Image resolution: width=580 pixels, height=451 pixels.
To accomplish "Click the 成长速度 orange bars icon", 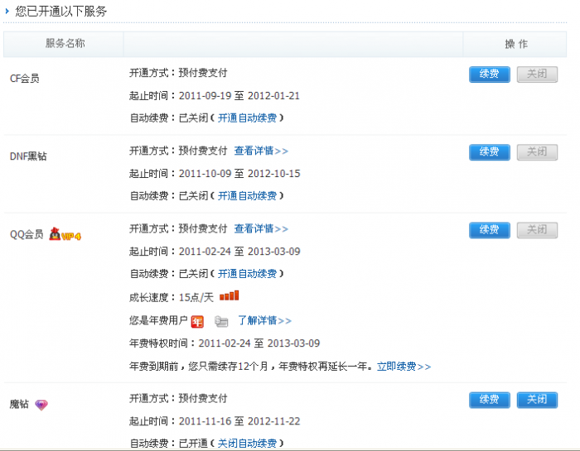I will click(229, 296).
